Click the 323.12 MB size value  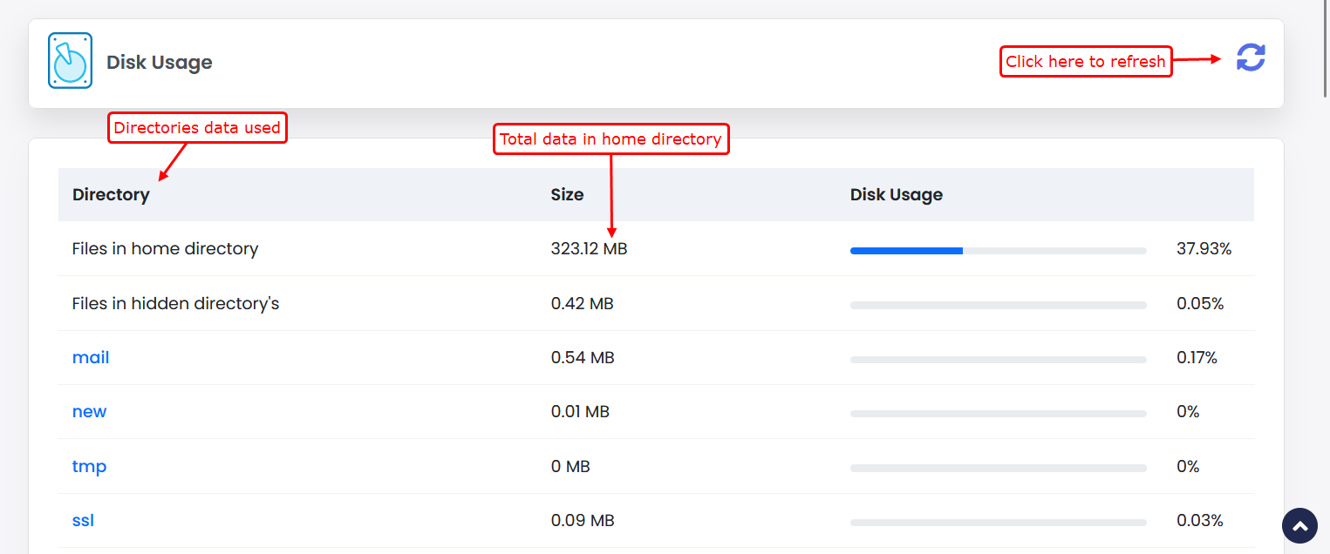[589, 249]
